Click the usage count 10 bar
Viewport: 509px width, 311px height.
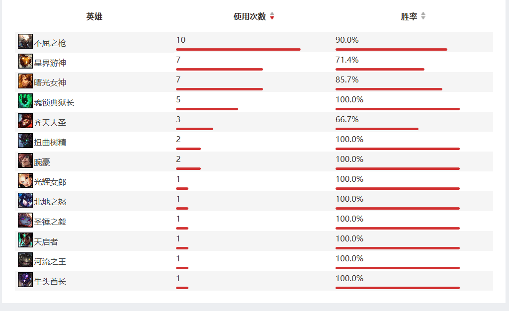[x=238, y=49]
